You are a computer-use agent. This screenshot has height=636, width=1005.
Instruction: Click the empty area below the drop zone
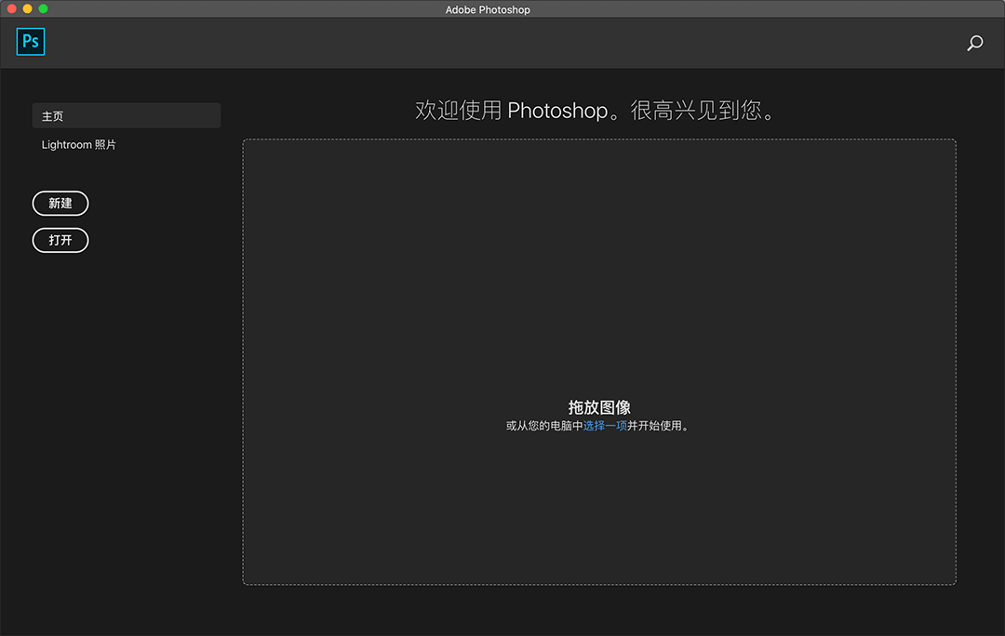coord(599,610)
